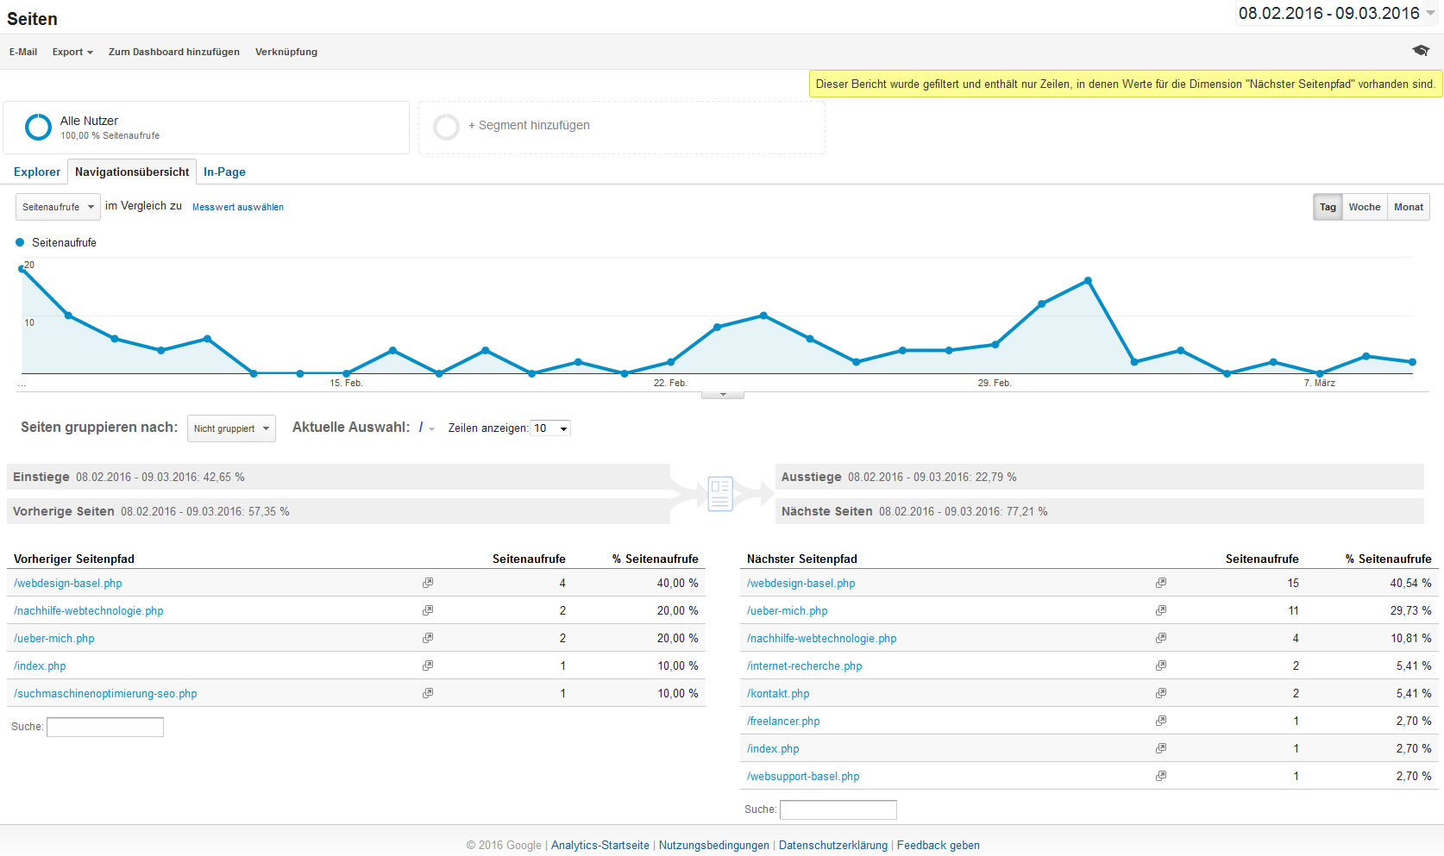Viewport: 1444px width, 856px height.
Task: Switch to the In-Page tab
Action: point(224,172)
